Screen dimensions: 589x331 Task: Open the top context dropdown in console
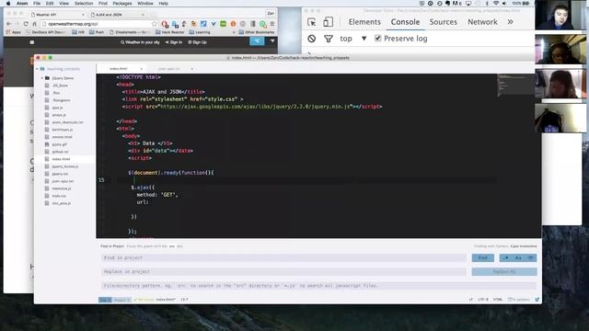click(352, 39)
